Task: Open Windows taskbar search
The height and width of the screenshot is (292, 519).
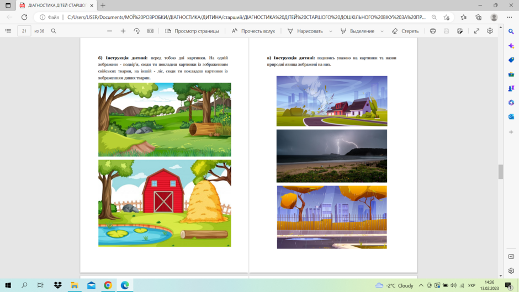Action: coord(24,285)
